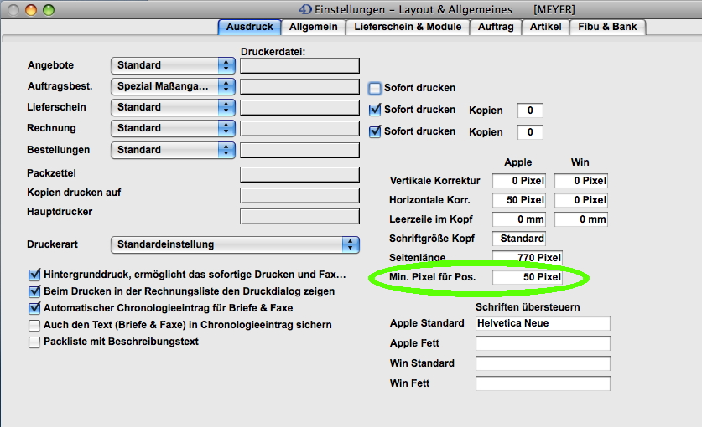Toggle Sofort drucken for Lieferschein

pos(375,110)
